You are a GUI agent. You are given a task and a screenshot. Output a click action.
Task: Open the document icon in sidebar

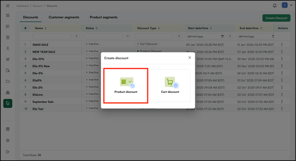tap(8, 37)
